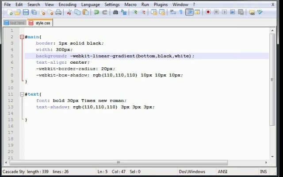Click the Save All icon
Viewport: 283px width, 177px height.
coord(34,12)
